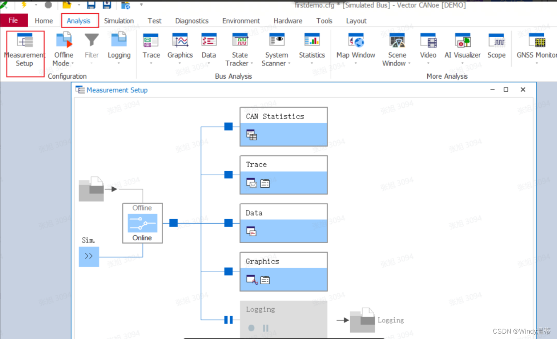Screen dimensions: 557x339
Task: Select the Graphics block in Measurement Setup
Action: [x=283, y=271]
